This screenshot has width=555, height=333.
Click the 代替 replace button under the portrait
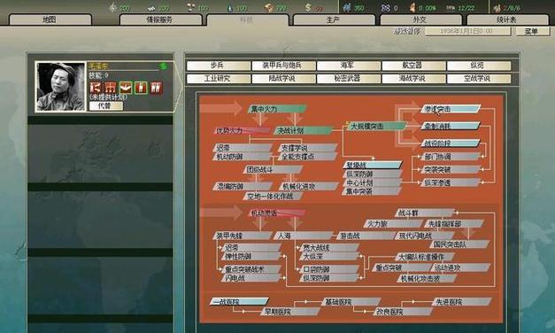[105, 106]
